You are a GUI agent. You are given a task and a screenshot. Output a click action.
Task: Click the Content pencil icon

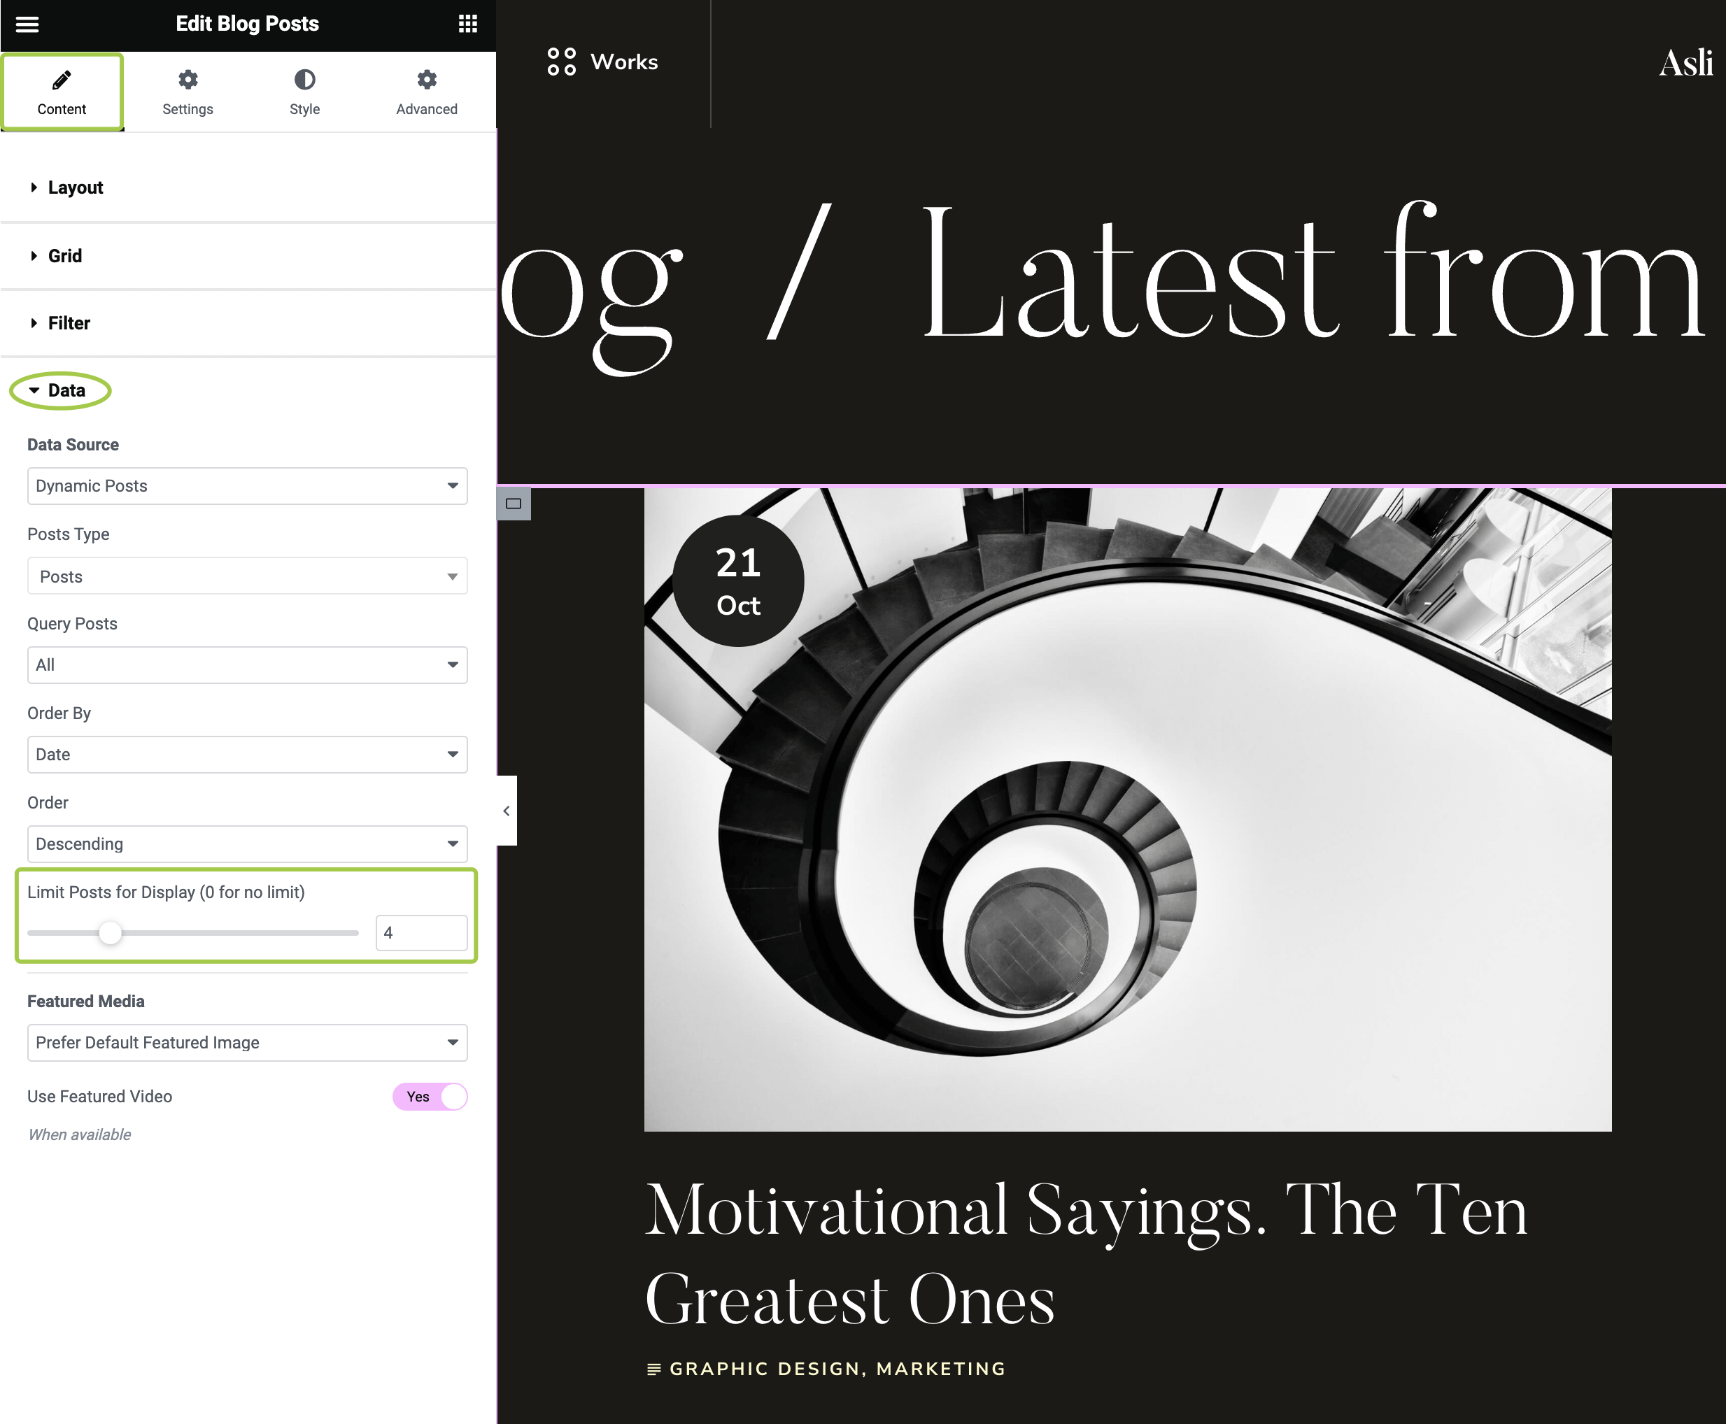62,80
